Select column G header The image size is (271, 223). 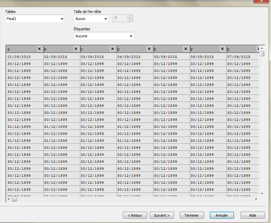pos(242,49)
